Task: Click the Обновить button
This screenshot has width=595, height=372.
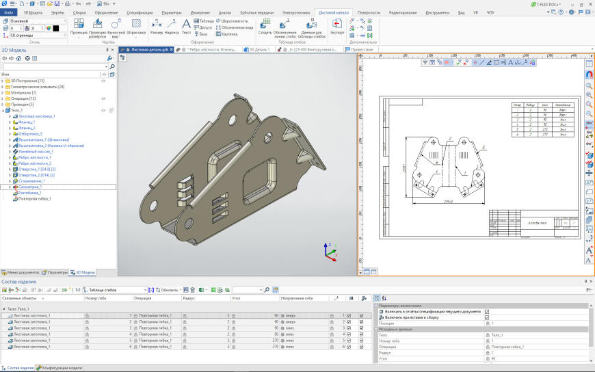Action: pos(167,290)
